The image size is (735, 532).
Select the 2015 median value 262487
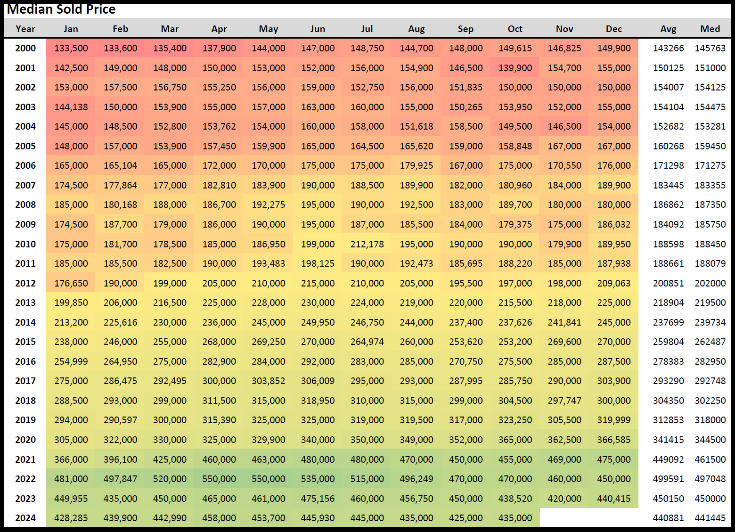[x=710, y=342]
